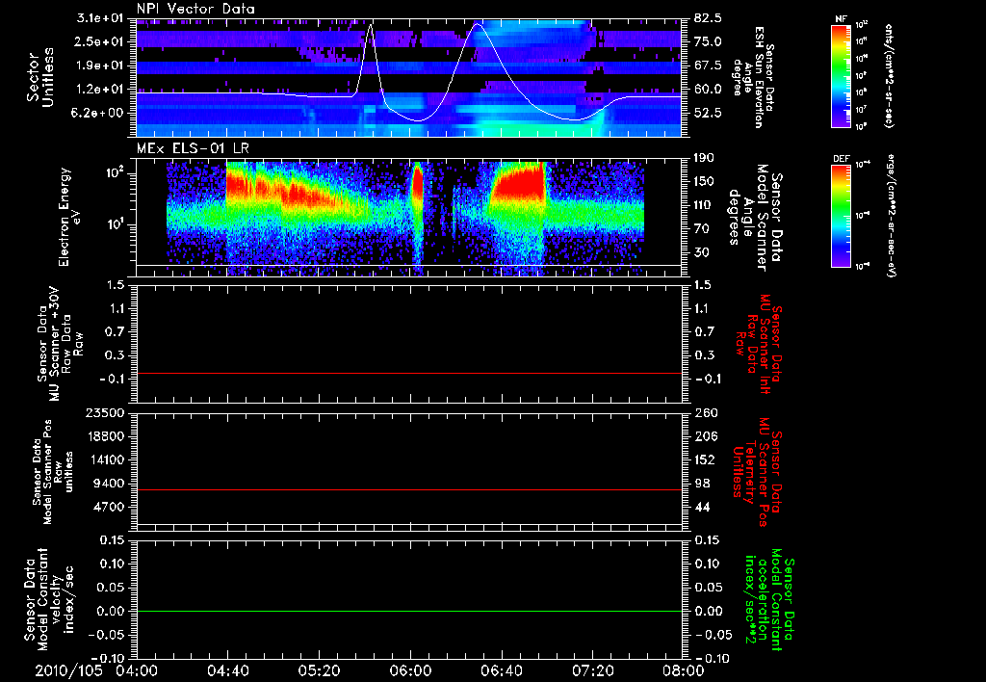Click the '1.2e+01' sector tick value
Image resolution: width=986 pixels, height=682 pixels.
99,90
